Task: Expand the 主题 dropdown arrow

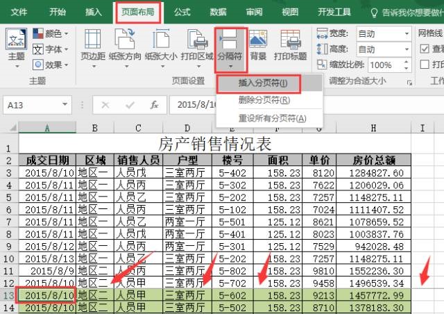Action: [x=17, y=67]
